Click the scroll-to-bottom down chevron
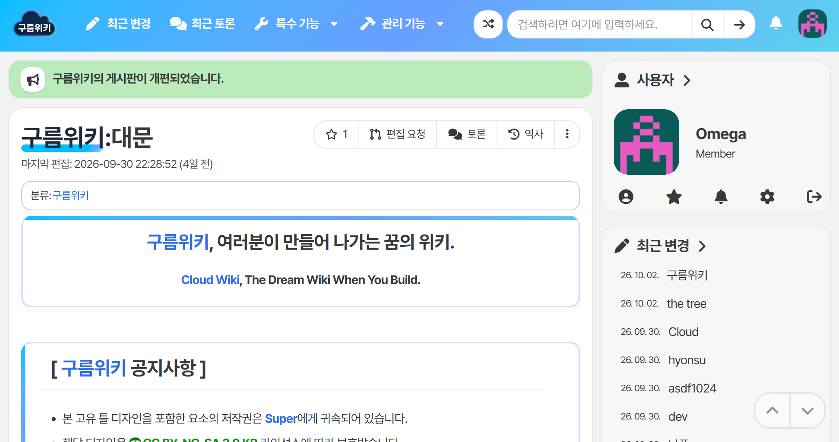Viewport: 839px width, 442px height. [807, 410]
